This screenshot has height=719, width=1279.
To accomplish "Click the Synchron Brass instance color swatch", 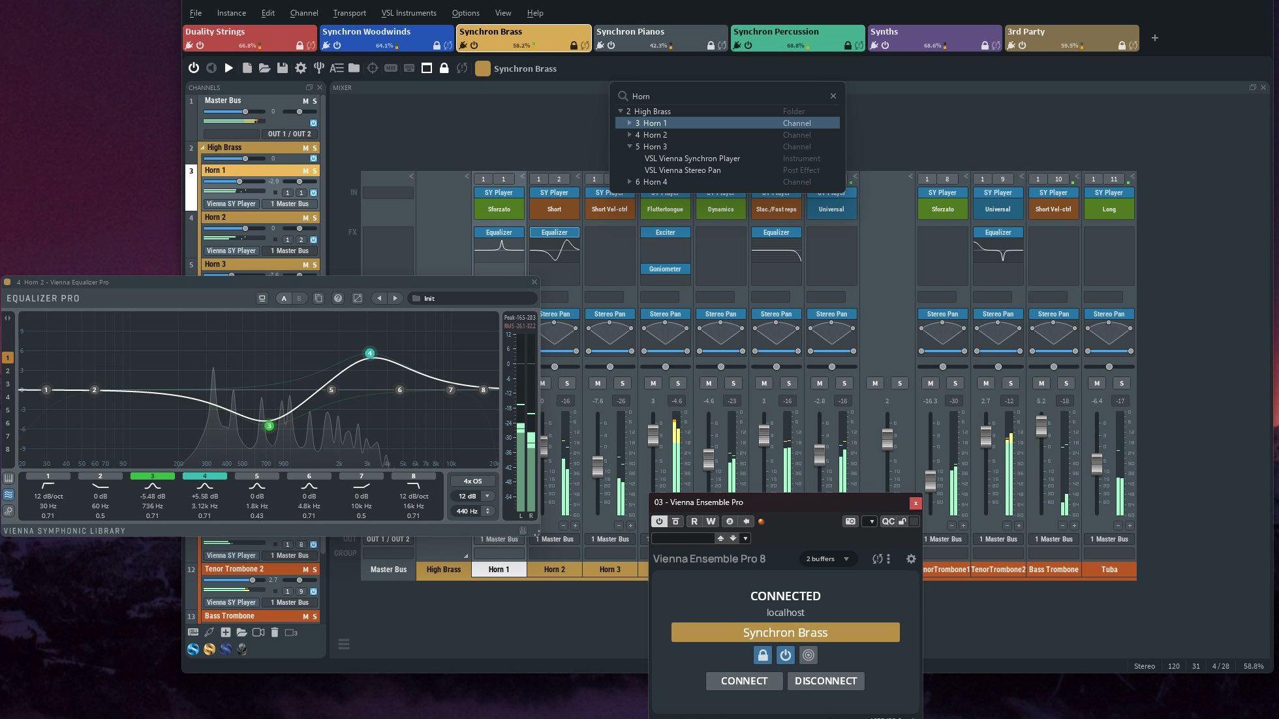I will pyautogui.click(x=483, y=69).
